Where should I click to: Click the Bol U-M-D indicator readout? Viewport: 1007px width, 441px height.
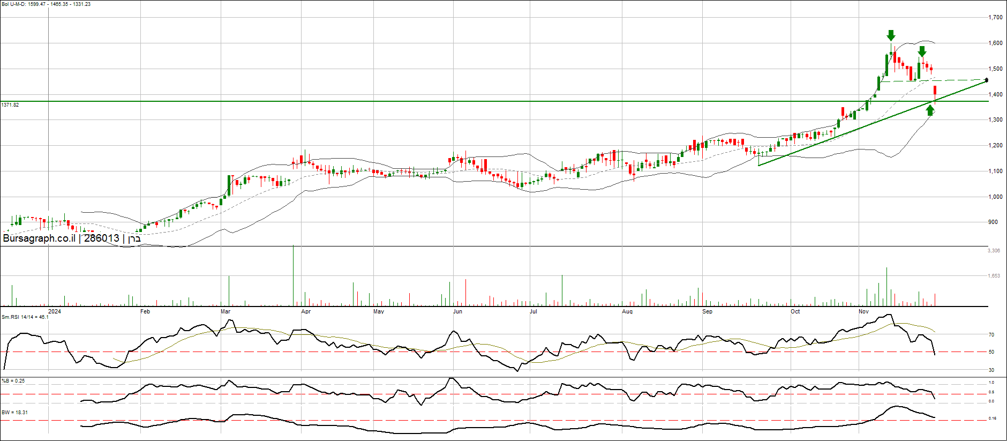click(46, 4)
